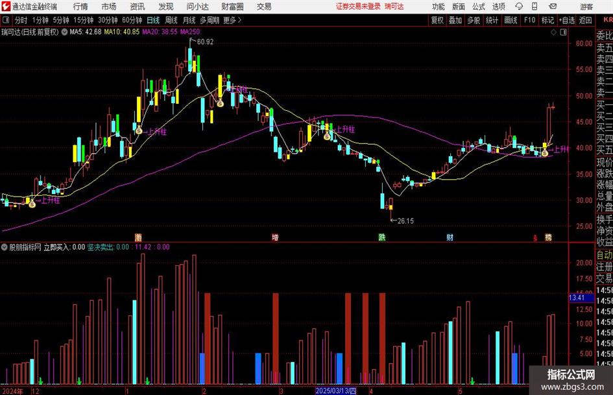This screenshot has height=395, width=613.
Task: Click the 画线 drawing toolbar button
Action: (511, 20)
